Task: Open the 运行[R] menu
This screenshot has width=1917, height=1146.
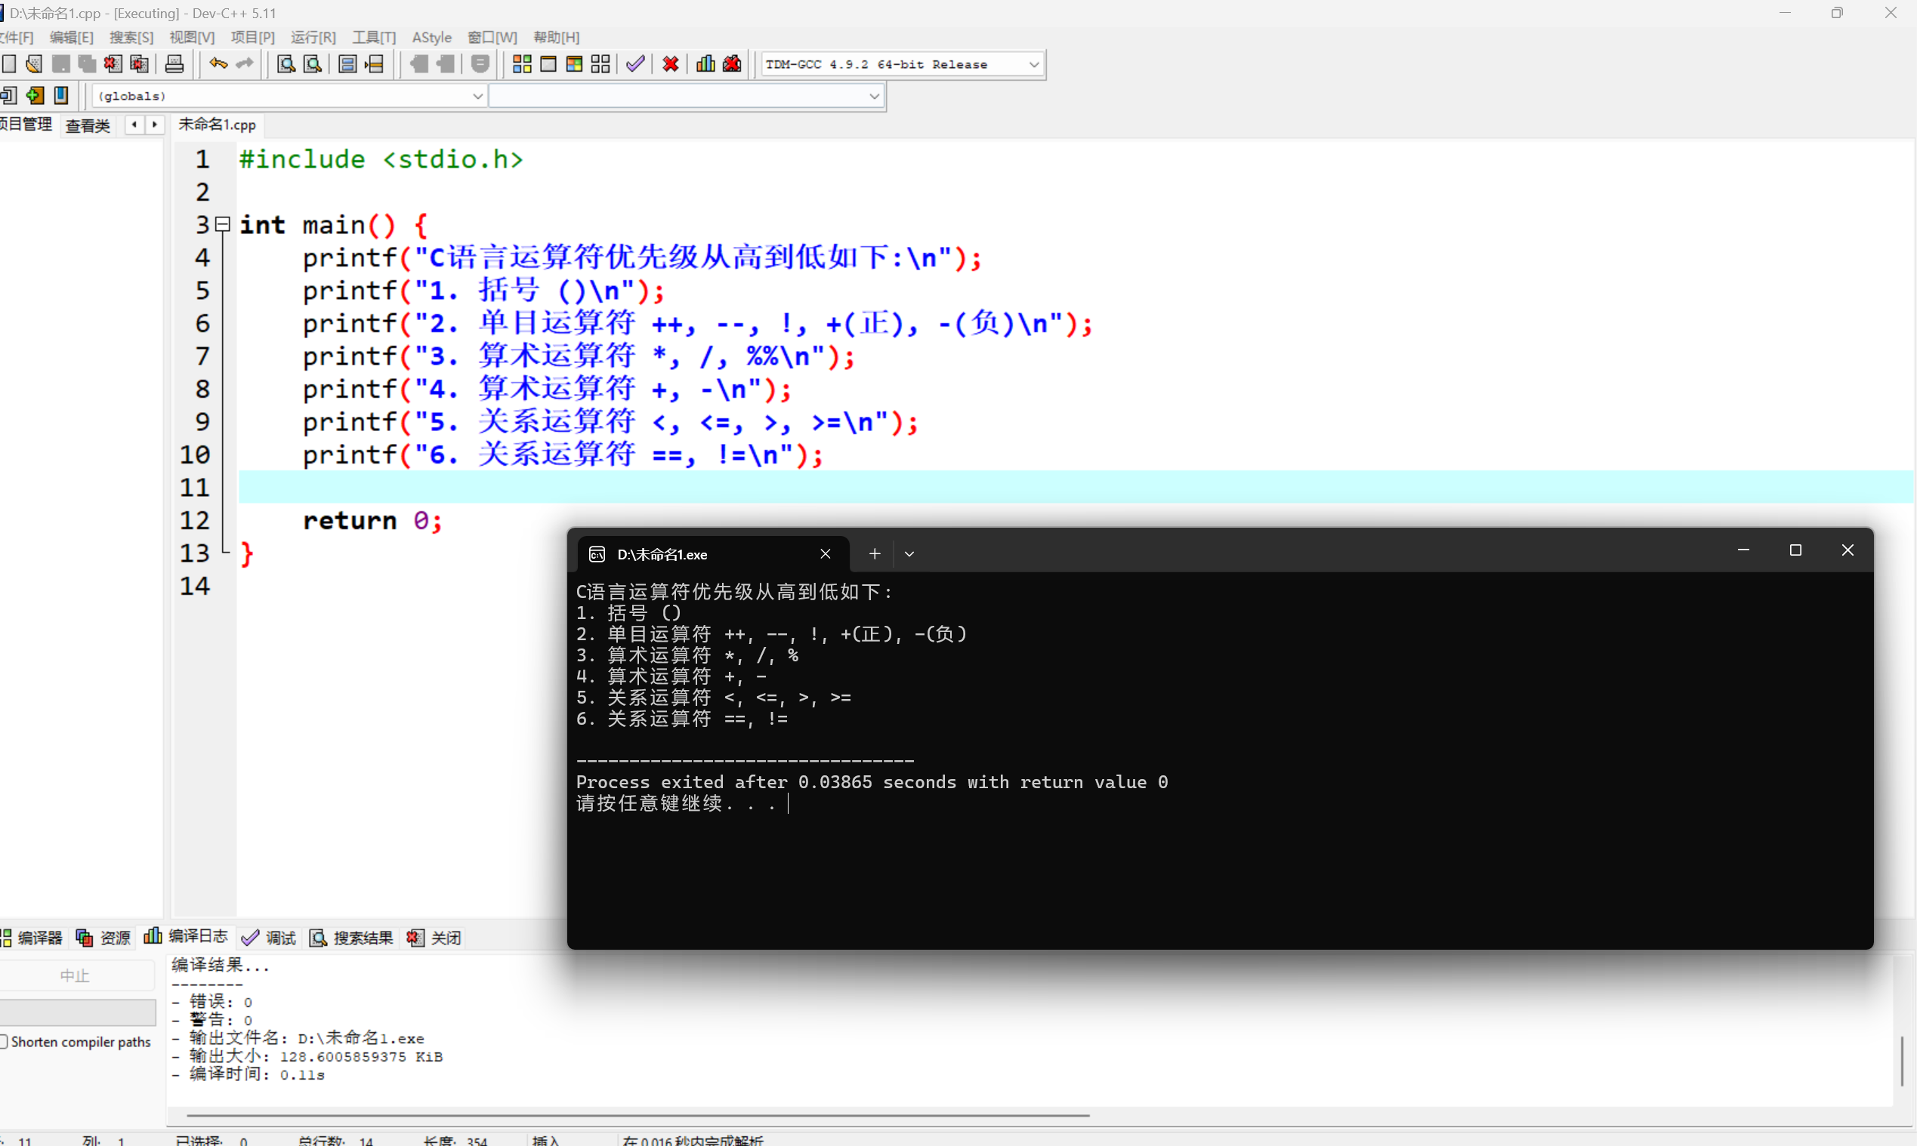Action: [313, 37]
